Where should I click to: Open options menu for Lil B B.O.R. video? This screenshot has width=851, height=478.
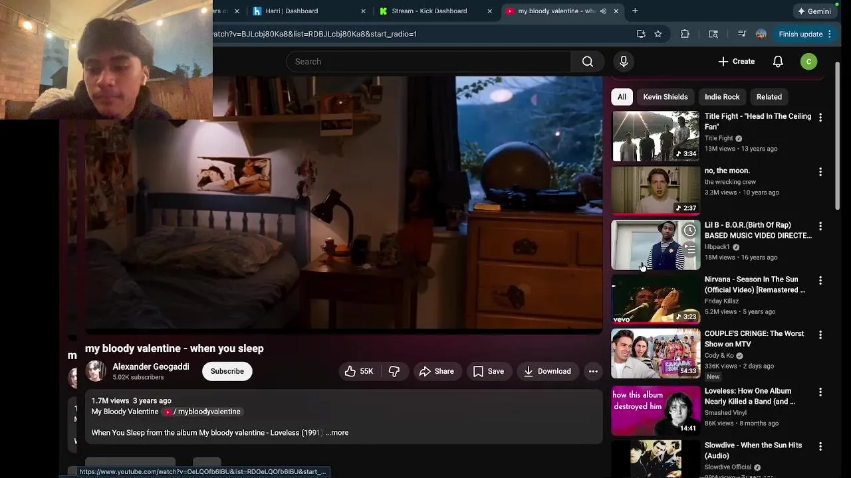click(820, 226)
